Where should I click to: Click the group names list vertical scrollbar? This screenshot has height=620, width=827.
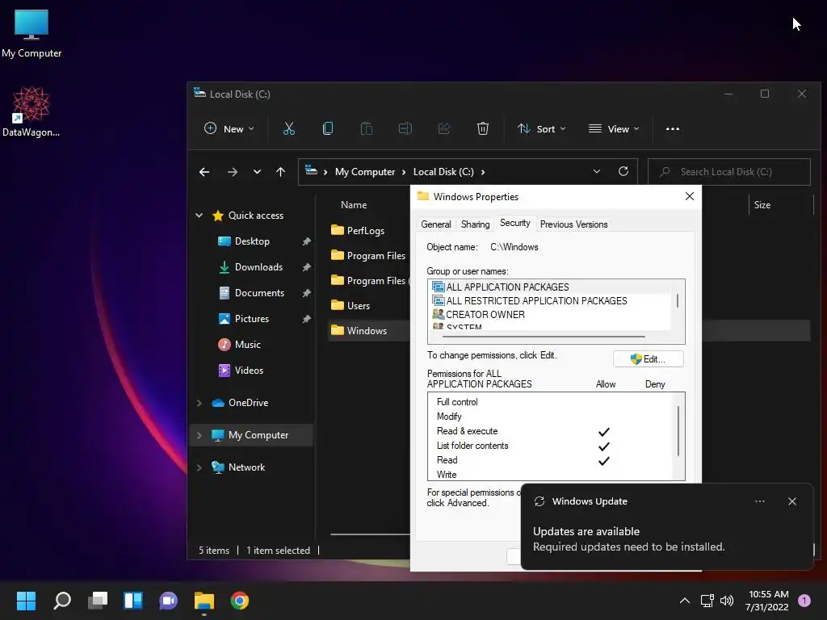click(678, 302)
